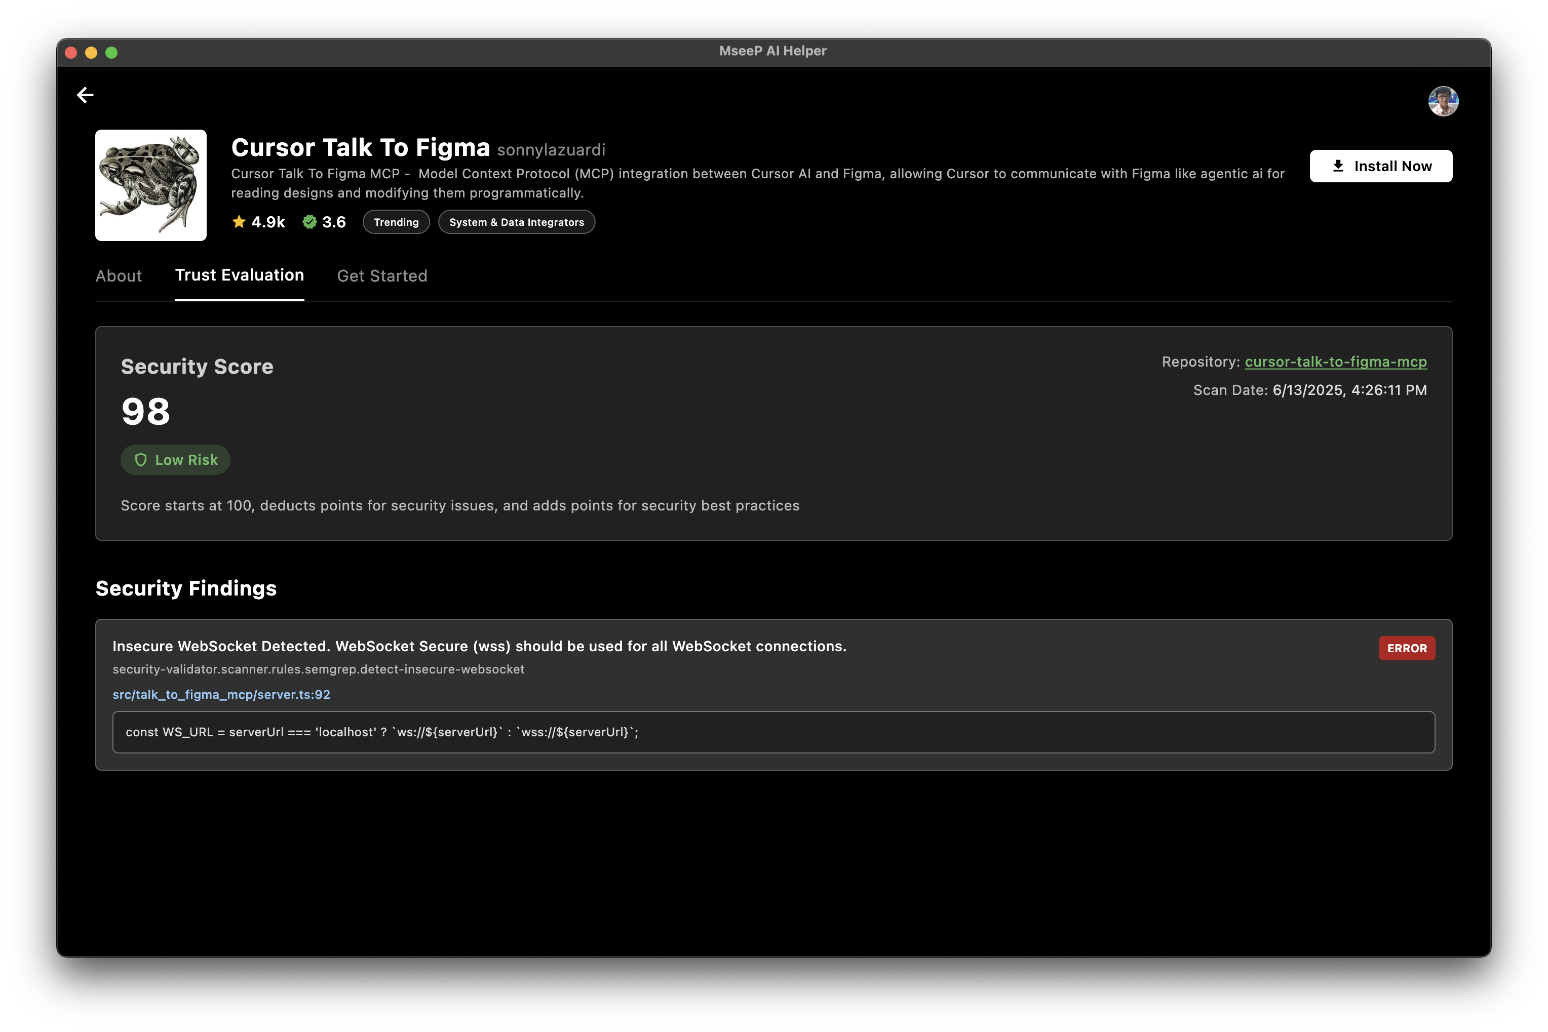Click the System & Data Integrators tag
Screen dimensions: 1548x1032
tap(516, 222)
